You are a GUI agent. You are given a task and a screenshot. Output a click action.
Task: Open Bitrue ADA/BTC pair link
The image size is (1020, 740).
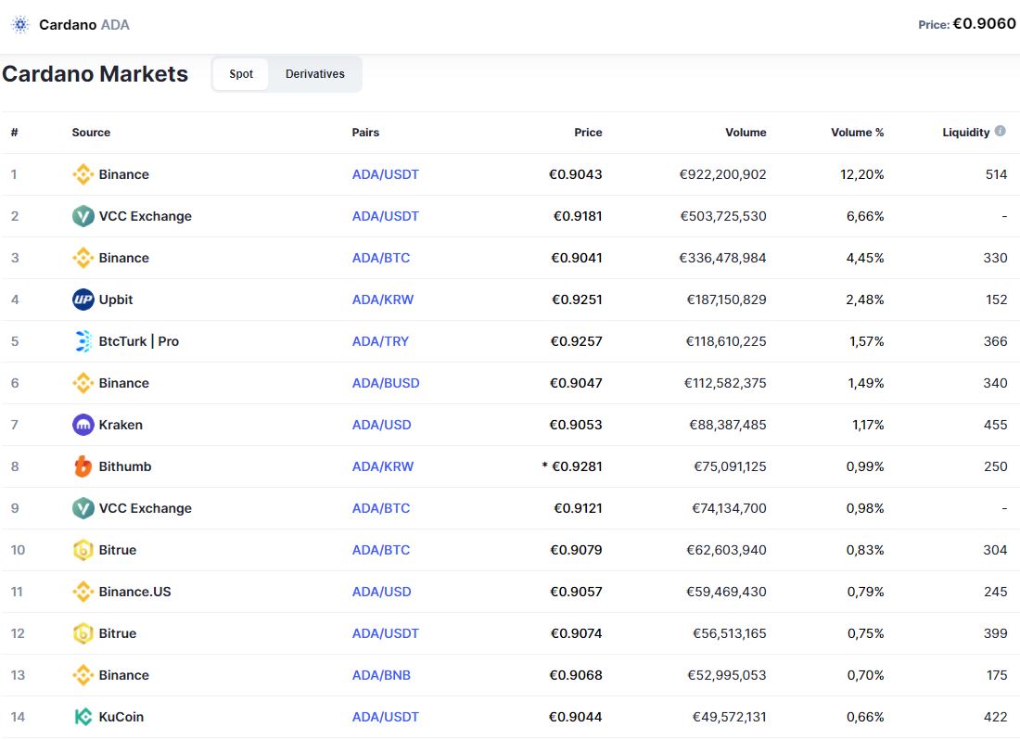[380, 550]
